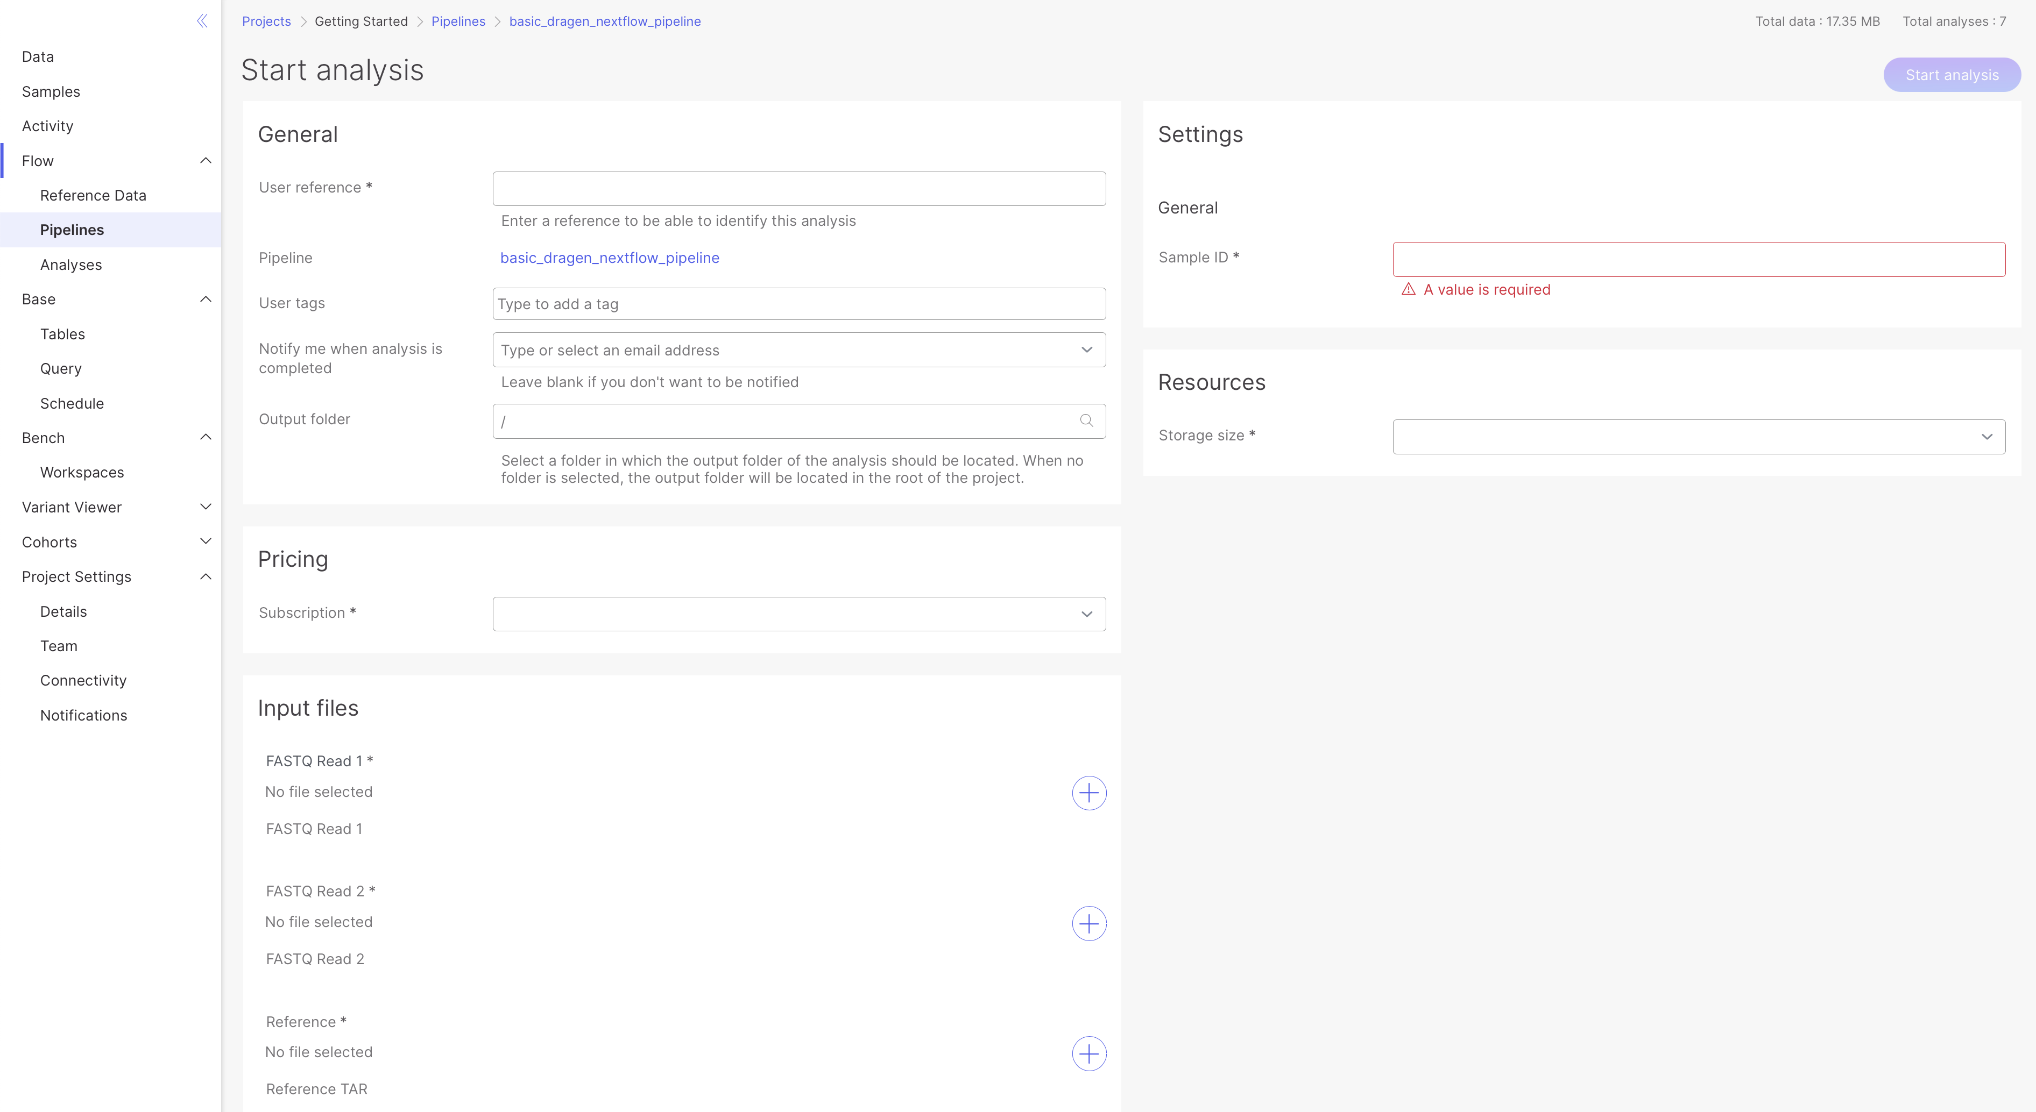Screen dimensions: 2036x1112
Task: Focus the Sample ID input field
Action: tap(1698, 259)
